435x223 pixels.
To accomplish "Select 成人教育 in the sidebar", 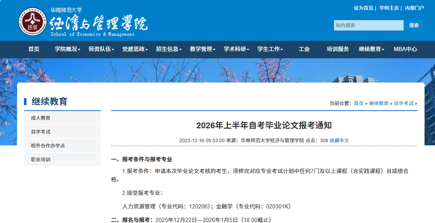I will pyautogui.click(x=40, y=118).
